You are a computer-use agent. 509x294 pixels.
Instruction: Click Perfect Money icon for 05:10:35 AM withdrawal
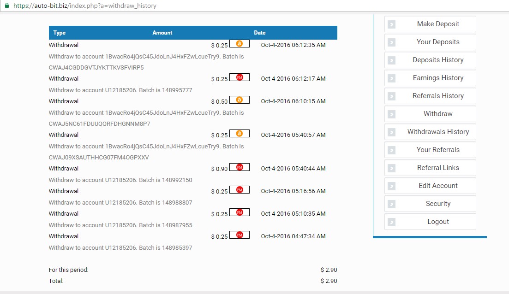[x=240, y=212]
